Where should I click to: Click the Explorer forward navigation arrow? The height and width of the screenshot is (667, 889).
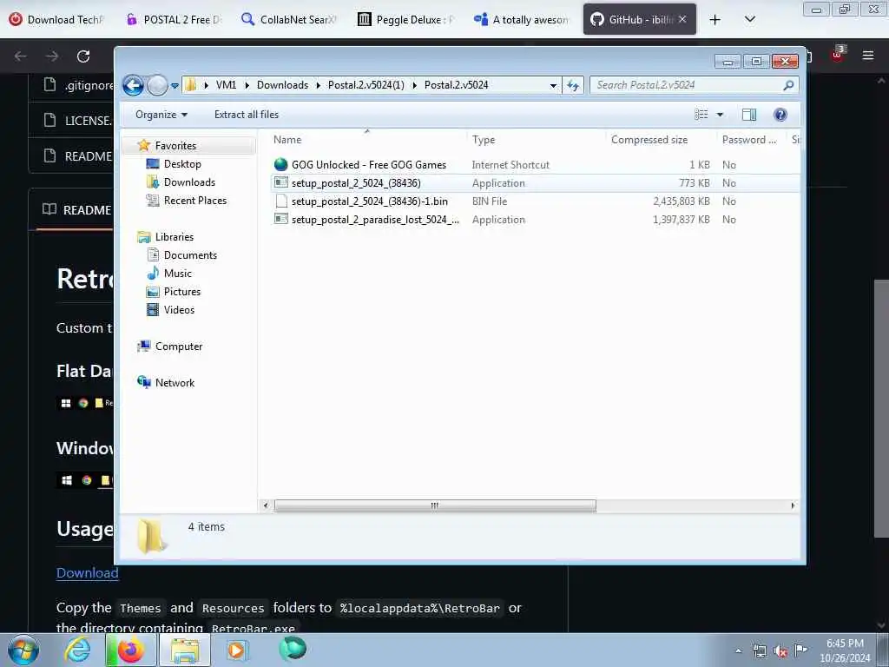point(157,86)
